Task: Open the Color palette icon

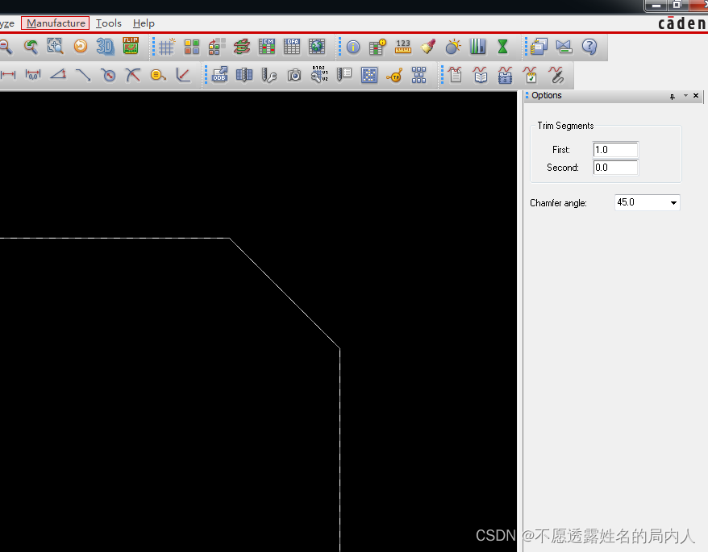Action: pyautogui.click(x=191, y=47)
